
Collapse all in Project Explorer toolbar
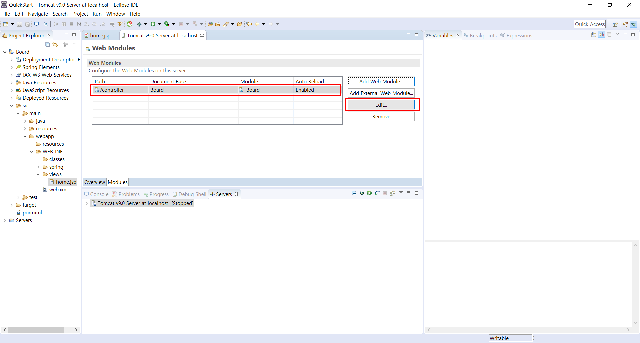(47, 44)
